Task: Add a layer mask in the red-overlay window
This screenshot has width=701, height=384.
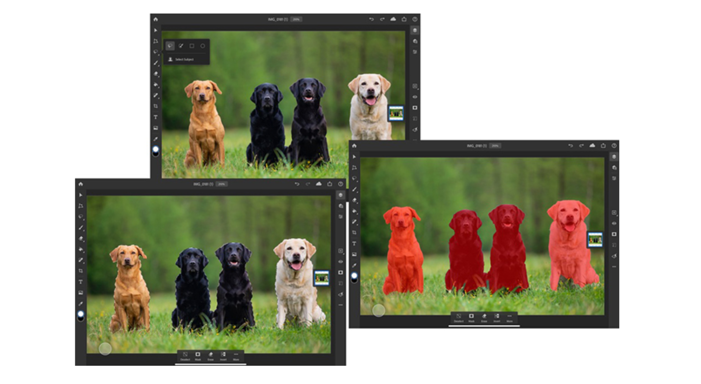Action: point(614,234)
